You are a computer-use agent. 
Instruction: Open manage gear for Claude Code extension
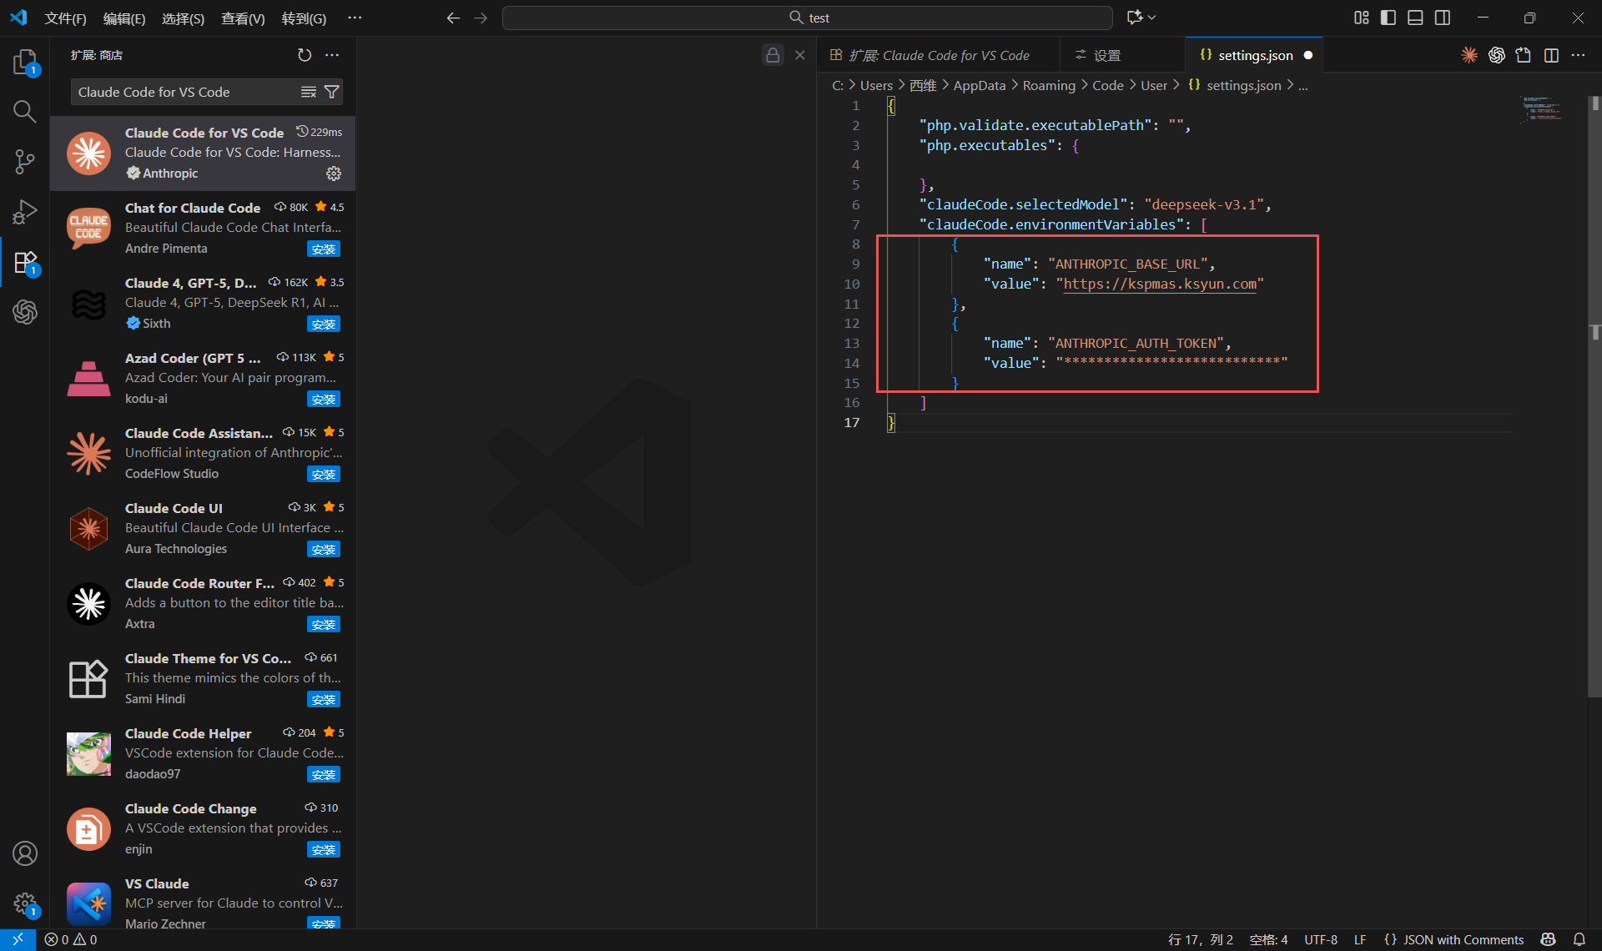[334, 174]
